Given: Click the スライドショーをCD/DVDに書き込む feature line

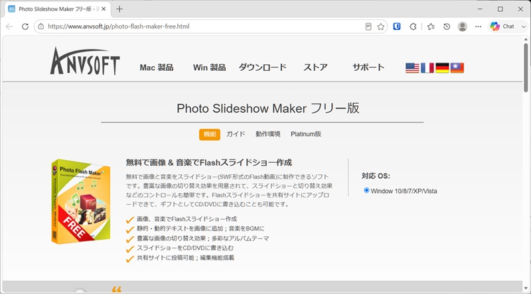Looking at the screenshot, I should [x=185, y=248].
